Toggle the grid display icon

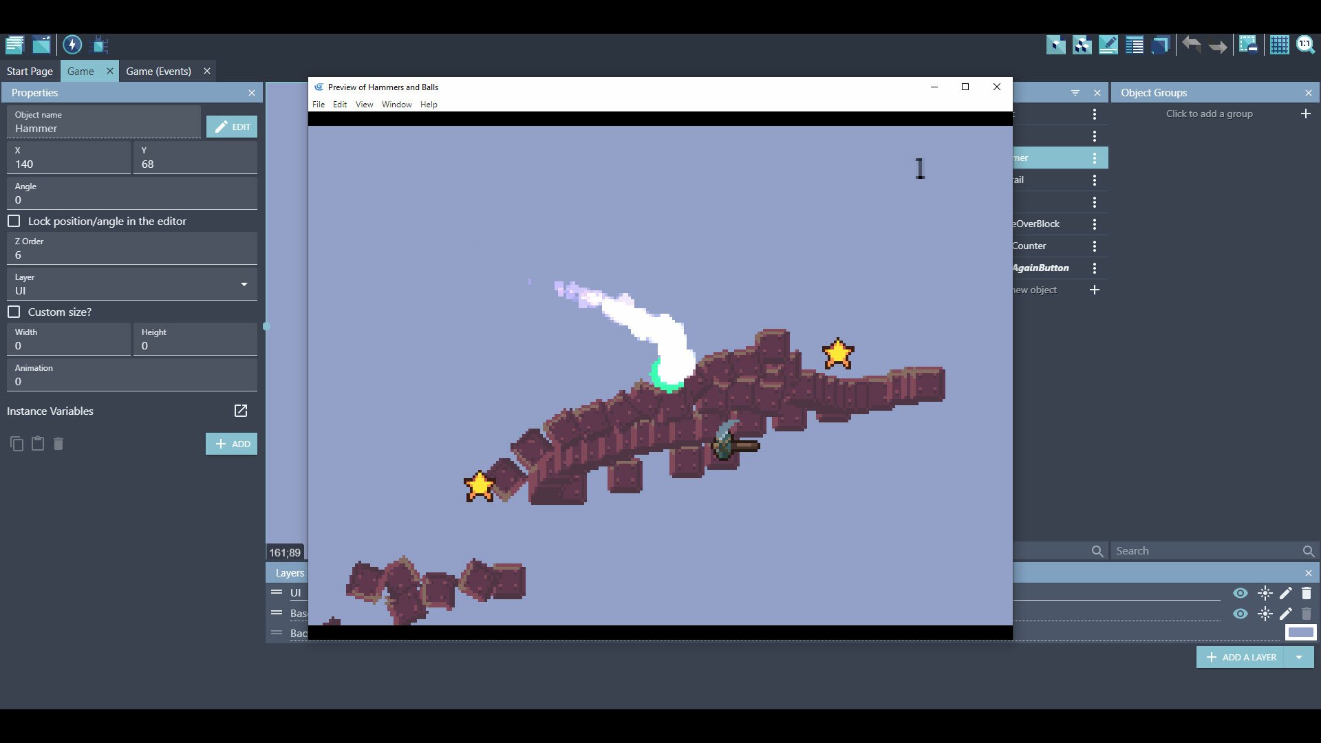(1279, 44)
